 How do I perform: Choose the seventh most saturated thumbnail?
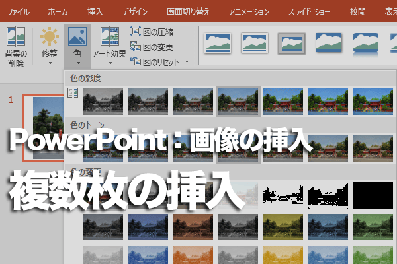(373, 102)
